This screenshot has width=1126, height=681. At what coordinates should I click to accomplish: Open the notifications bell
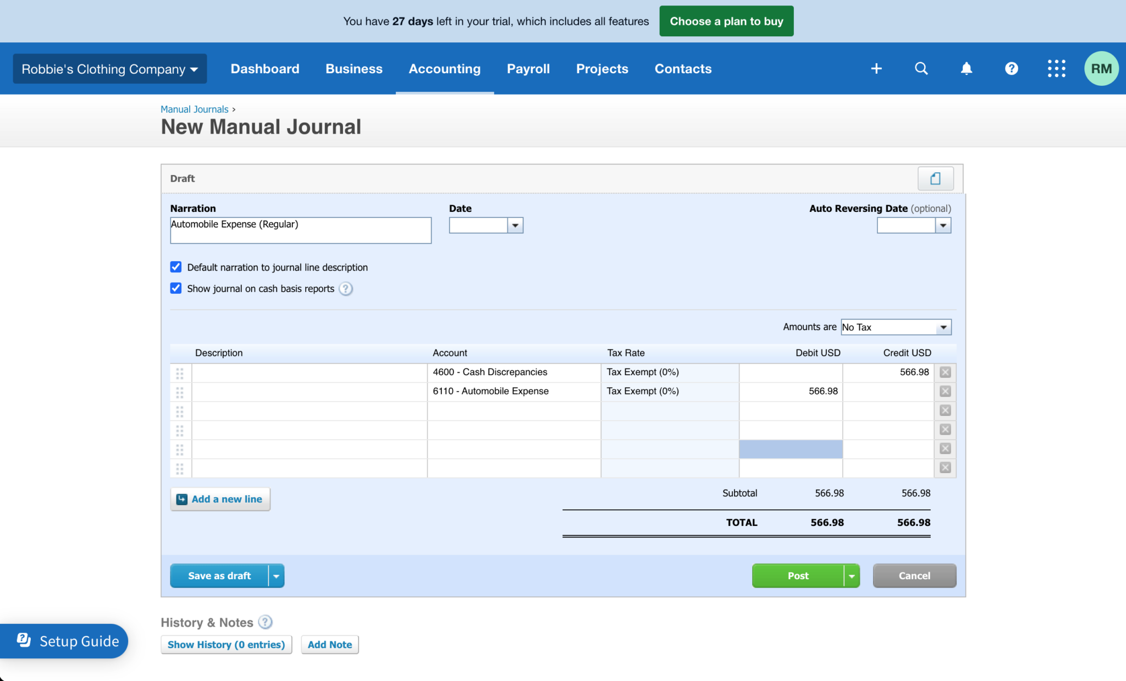coord(967,68)
